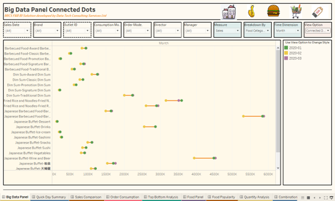335x201 pixels.
Task: Click the pink houses outlet icon
Action: [229, 12]
